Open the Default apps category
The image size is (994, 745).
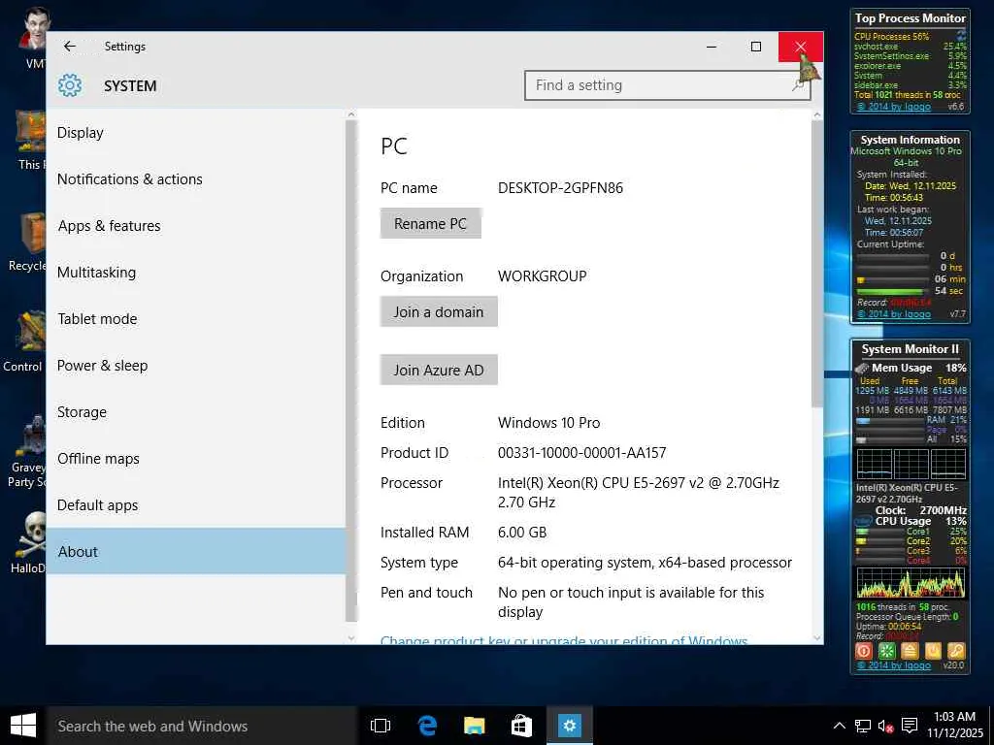(x=195, y=504)
